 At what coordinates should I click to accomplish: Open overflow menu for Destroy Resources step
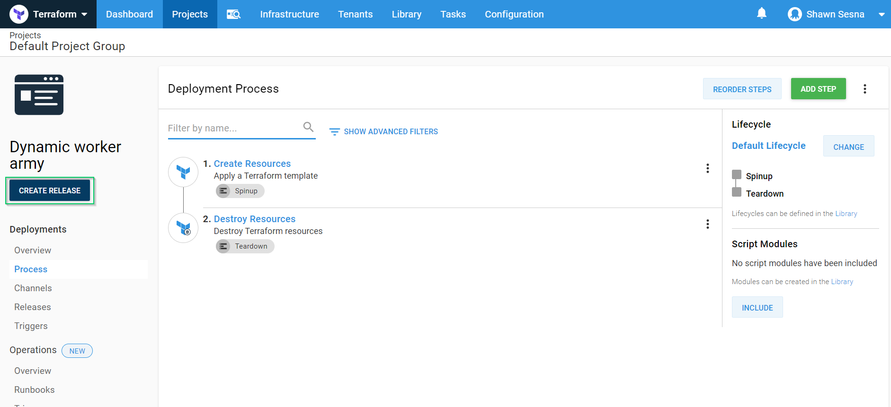(707, 224)
